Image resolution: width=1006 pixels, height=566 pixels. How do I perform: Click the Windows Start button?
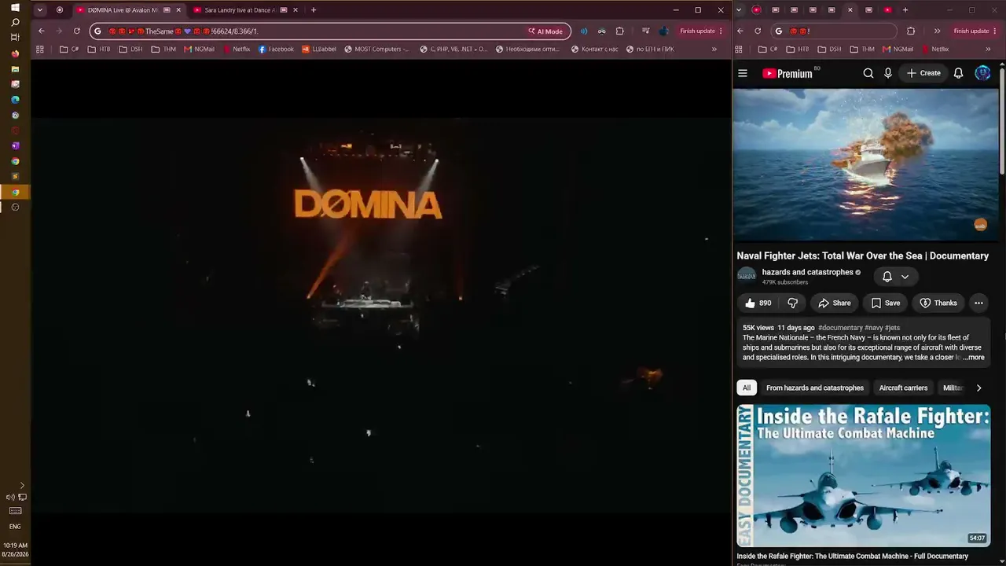pyautogui.click(x=15, y=8)
